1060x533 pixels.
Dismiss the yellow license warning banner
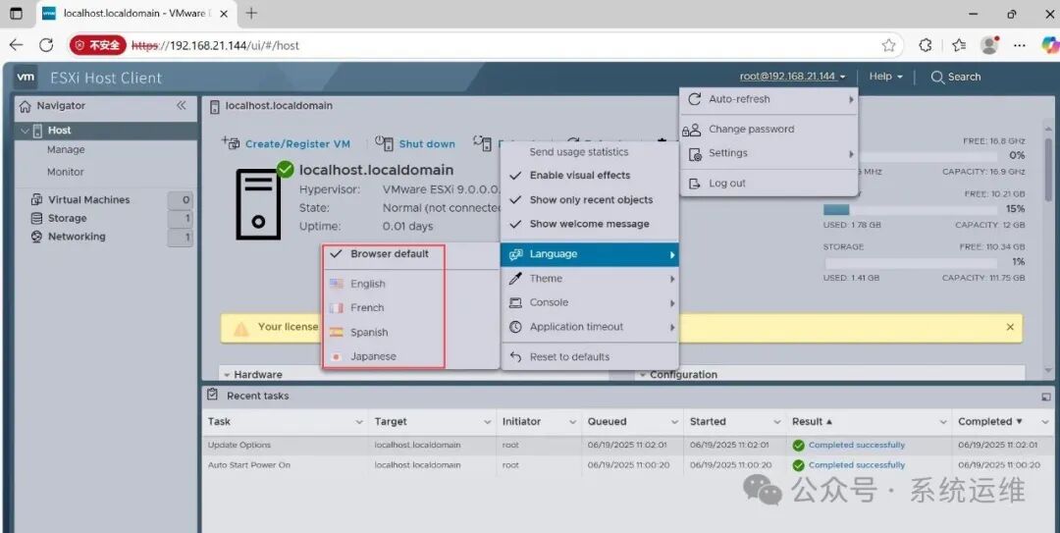1010,328
